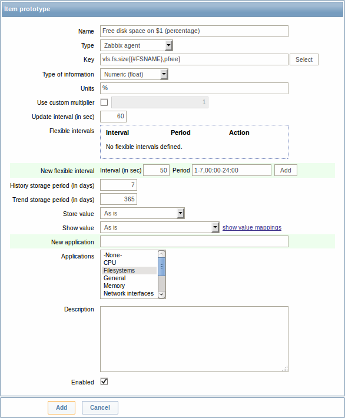345x418 pixels.
Task: Select -None- in Applications list
Action: tap(129, 255)
